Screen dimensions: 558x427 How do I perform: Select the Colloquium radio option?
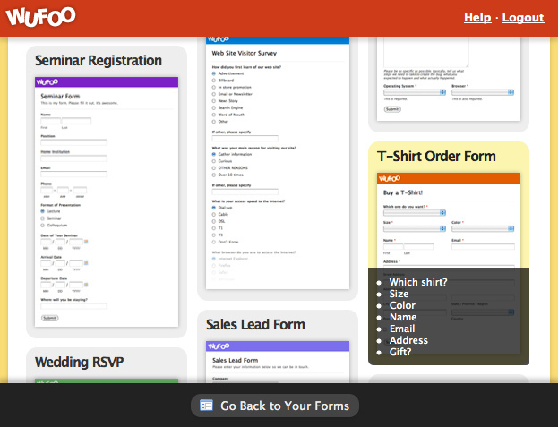43,225
